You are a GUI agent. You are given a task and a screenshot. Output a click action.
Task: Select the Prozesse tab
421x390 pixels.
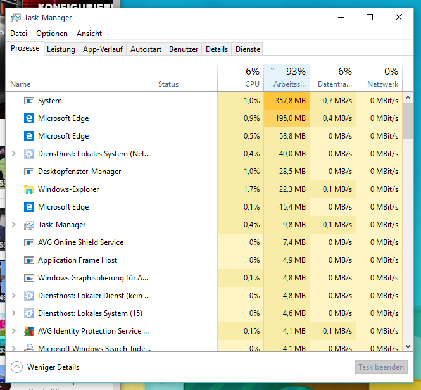click(x=25, y=48)
